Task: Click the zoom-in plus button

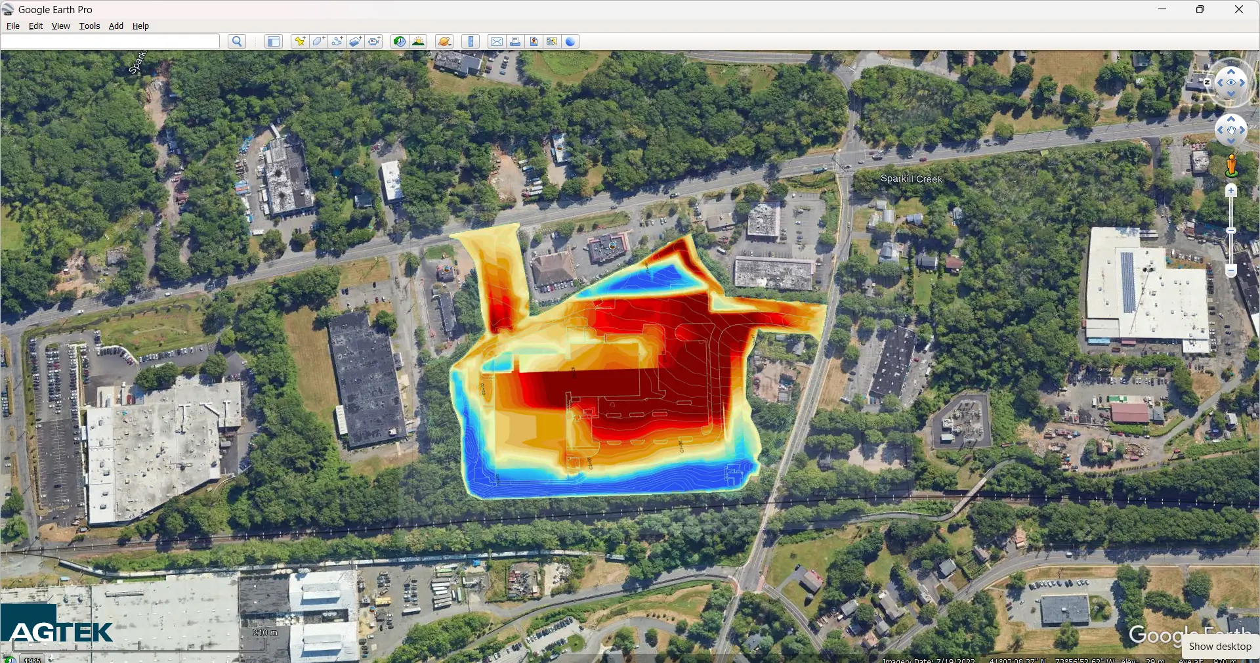Action: tap(1231, 191)
